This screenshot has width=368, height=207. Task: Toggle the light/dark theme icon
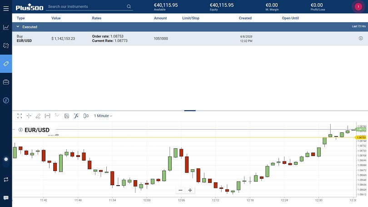[6, 159]
